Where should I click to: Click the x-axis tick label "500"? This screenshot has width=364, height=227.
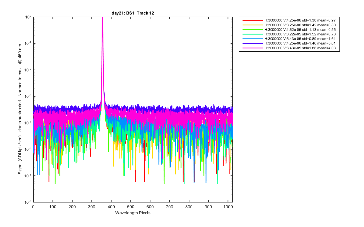130,206
